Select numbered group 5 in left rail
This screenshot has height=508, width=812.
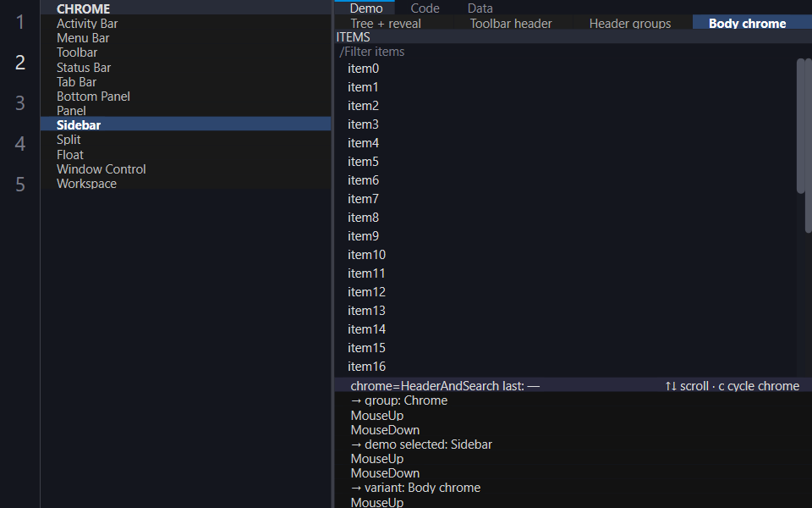(19, 184)
